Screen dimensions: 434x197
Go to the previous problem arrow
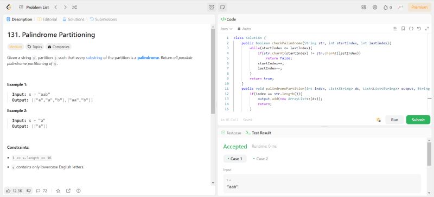point(56,8)
